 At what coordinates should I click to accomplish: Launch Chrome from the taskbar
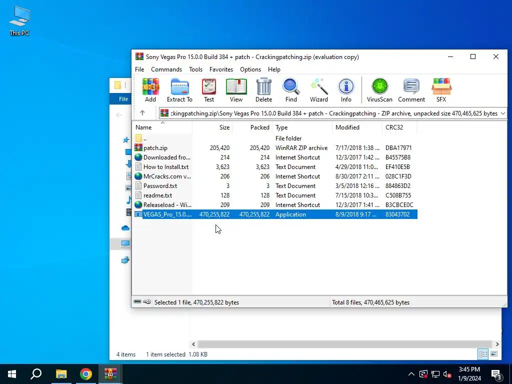pos(86,374)
